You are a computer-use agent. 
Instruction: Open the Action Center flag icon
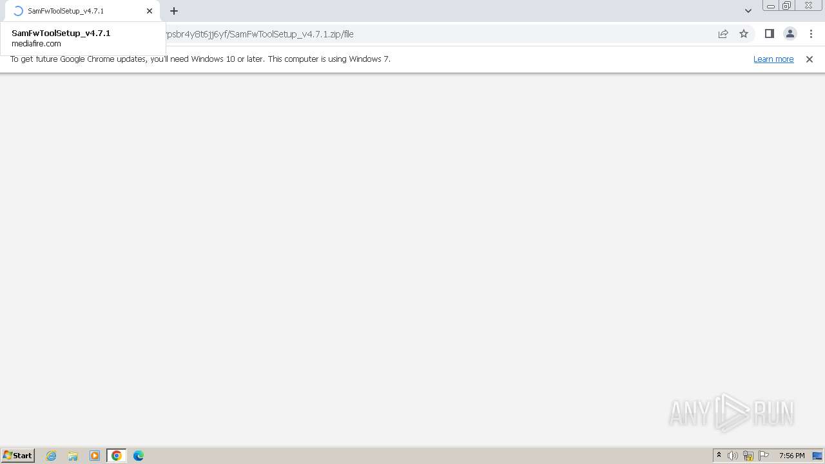(764, 456)
